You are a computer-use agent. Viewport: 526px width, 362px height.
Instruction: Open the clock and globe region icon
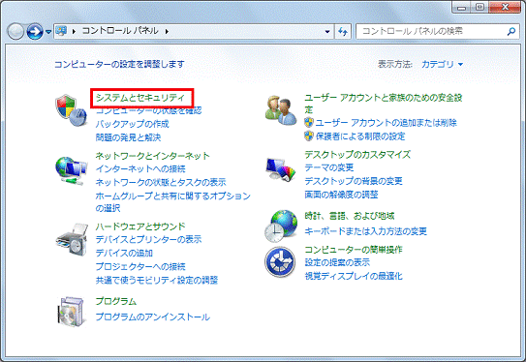tap(281, 226)
